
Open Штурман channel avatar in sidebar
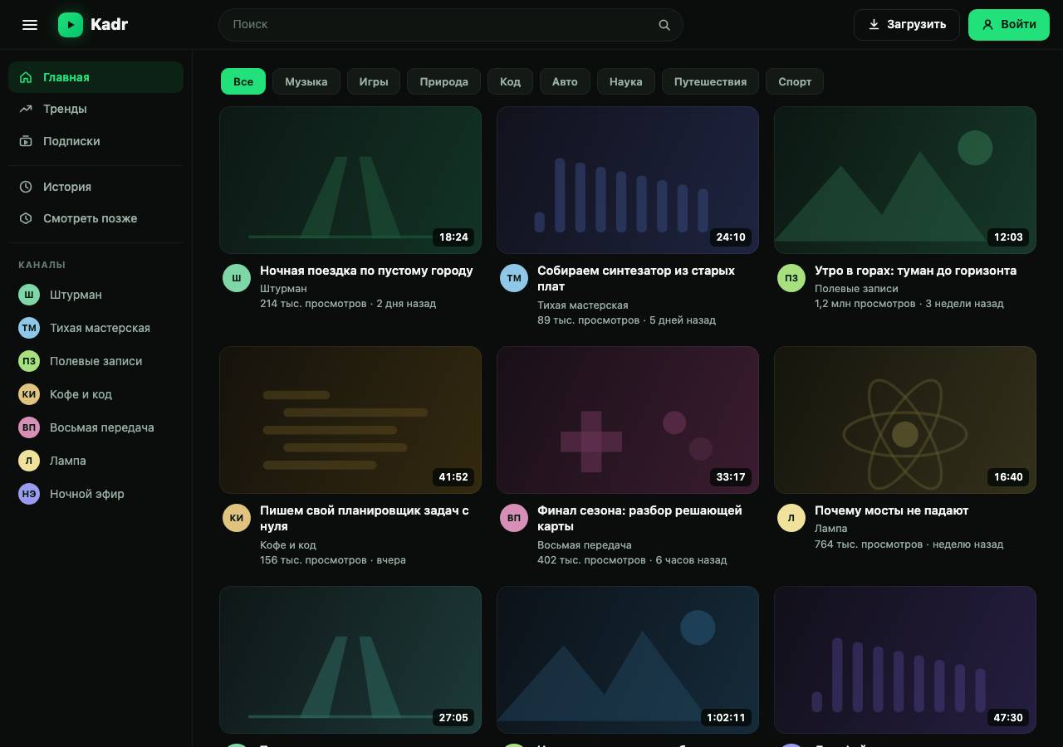(x=29, y=295)
